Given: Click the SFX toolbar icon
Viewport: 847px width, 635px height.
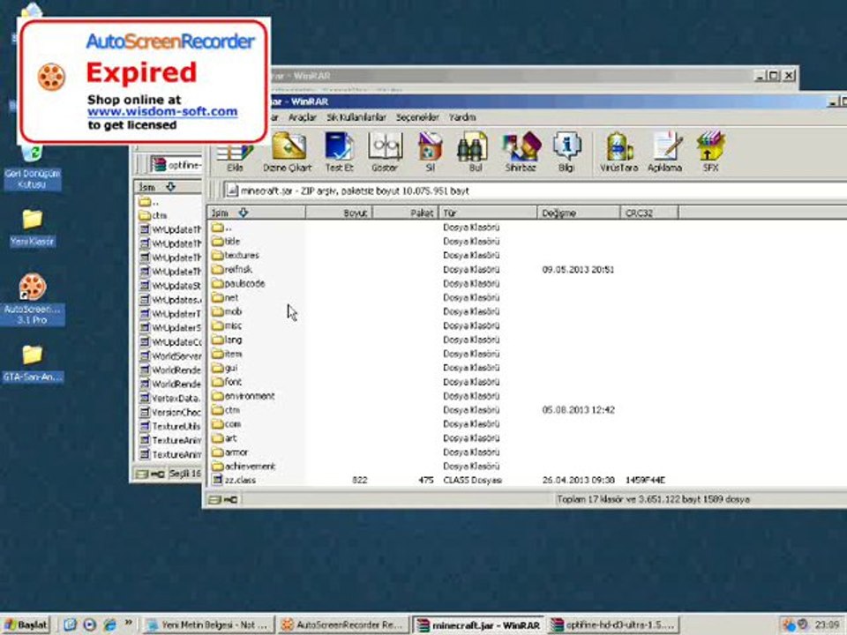Looking at the screenshot, I should 710,153.
